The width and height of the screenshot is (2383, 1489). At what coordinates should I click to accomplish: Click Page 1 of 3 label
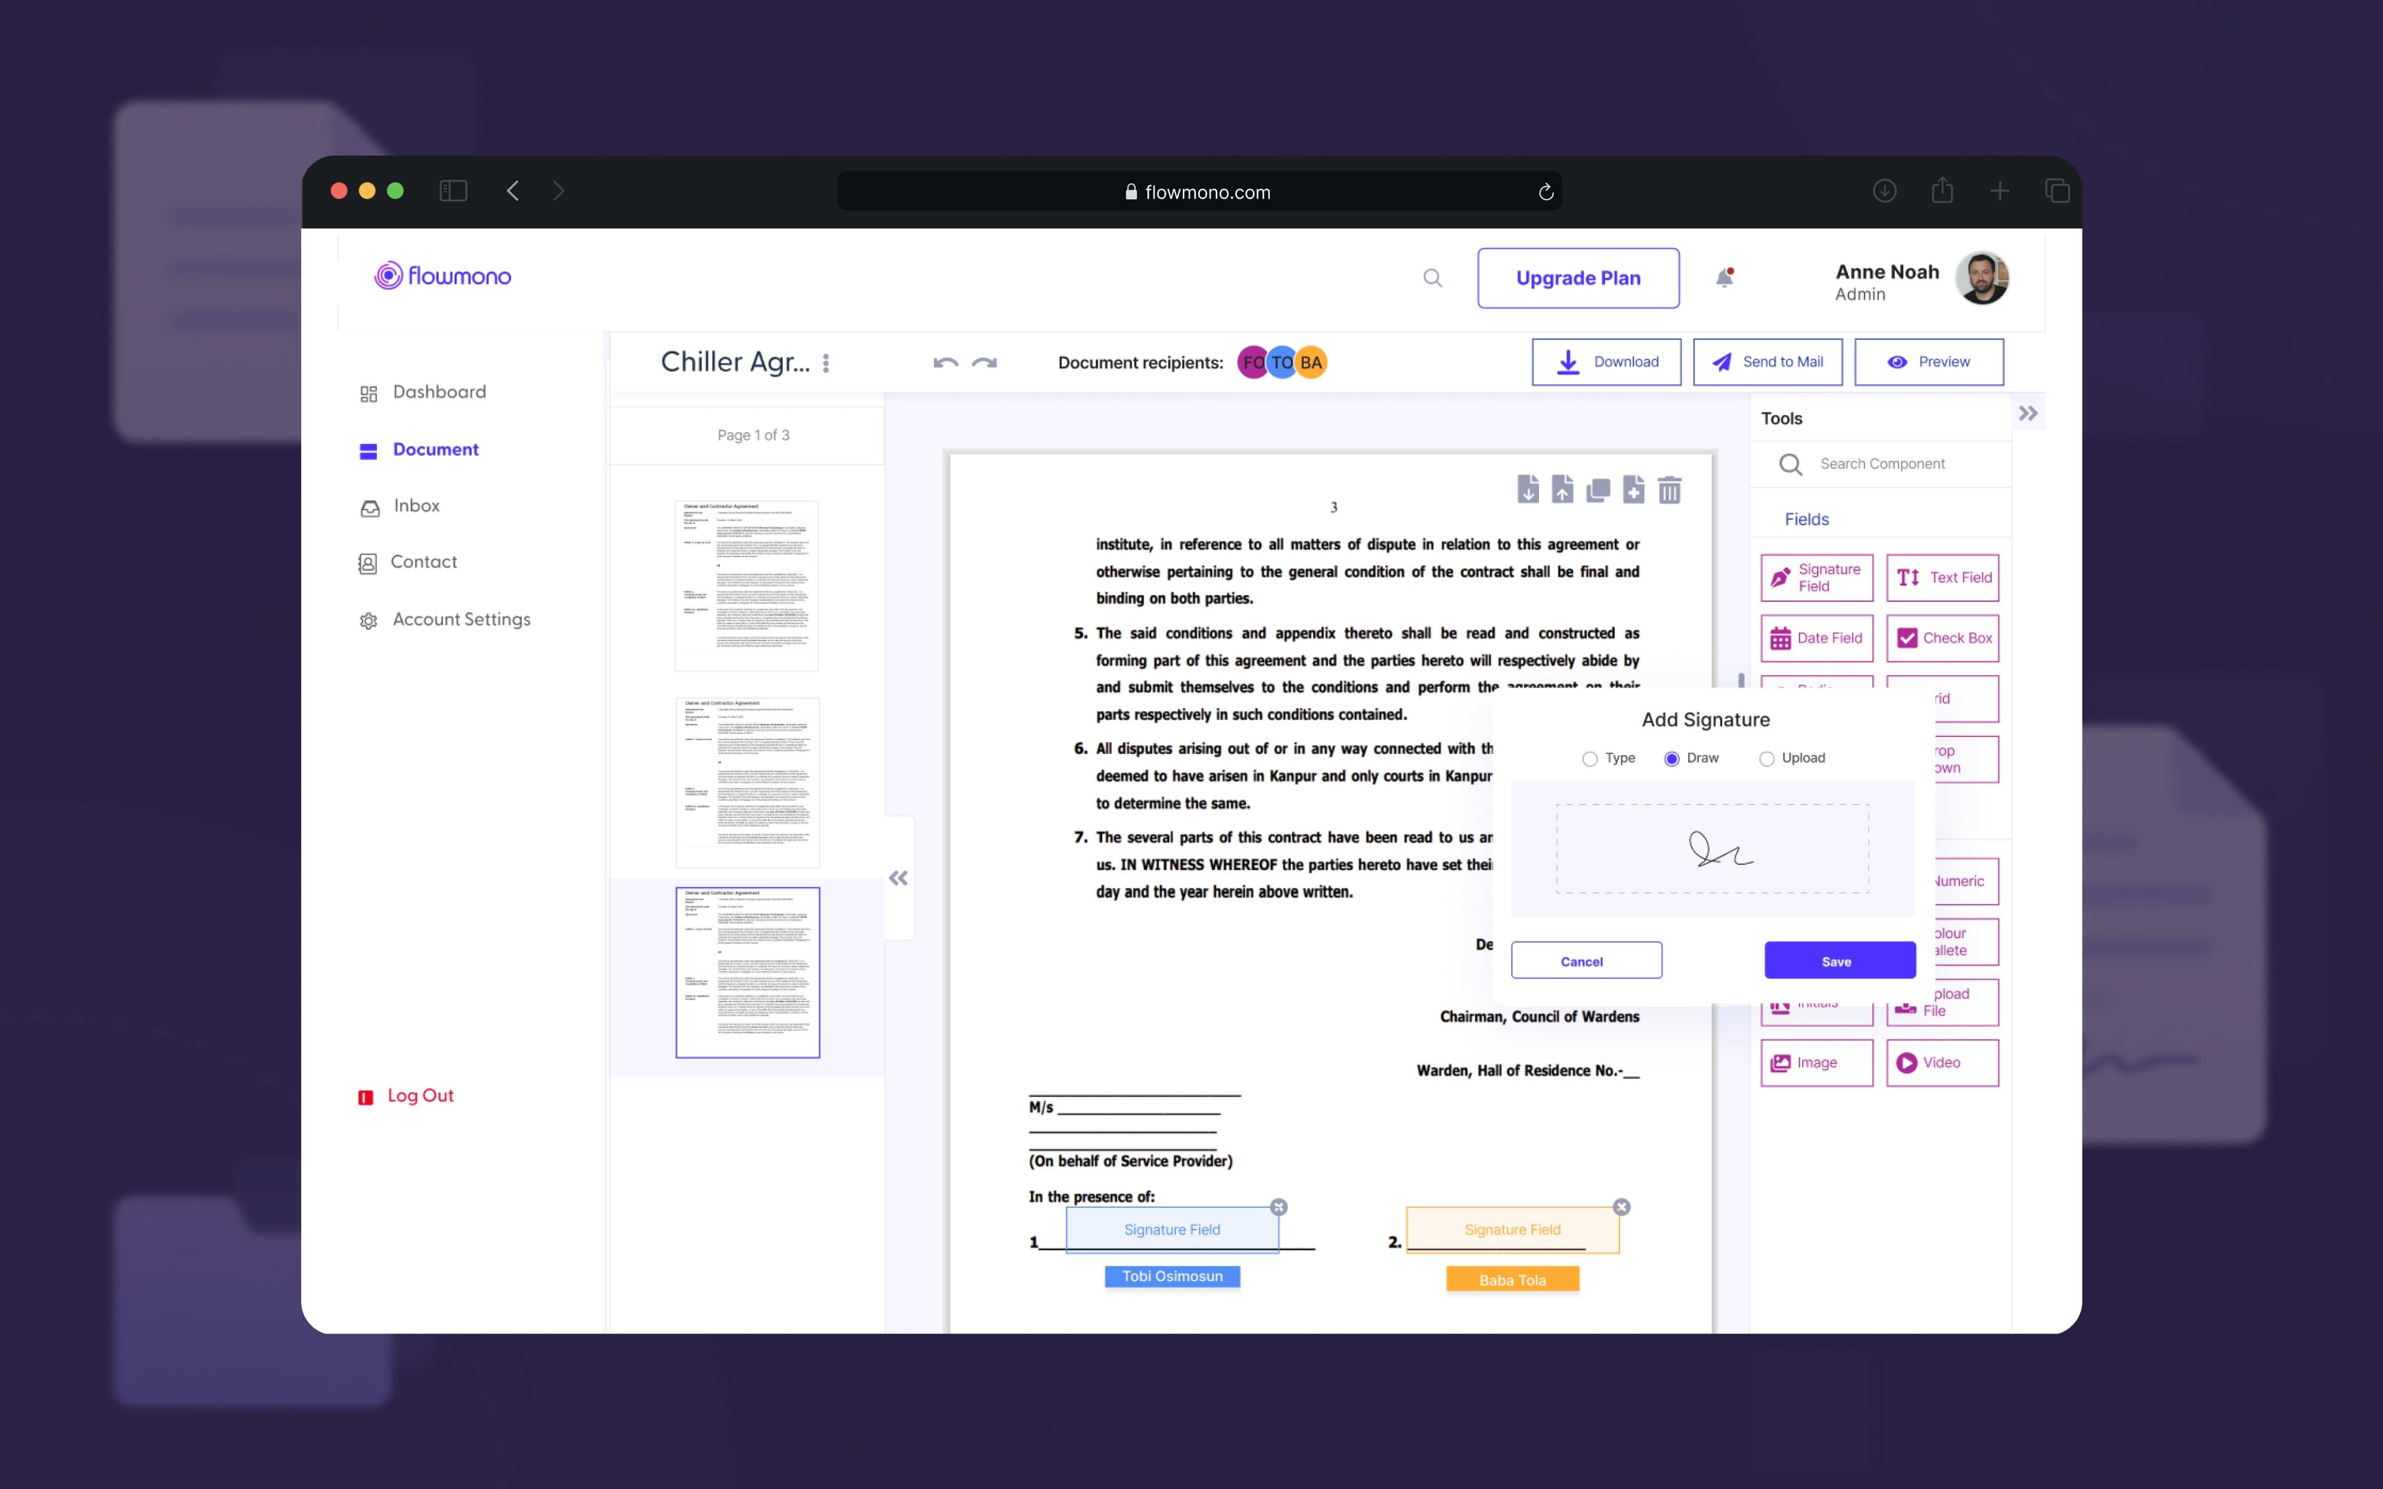click(x=753, y=436)
